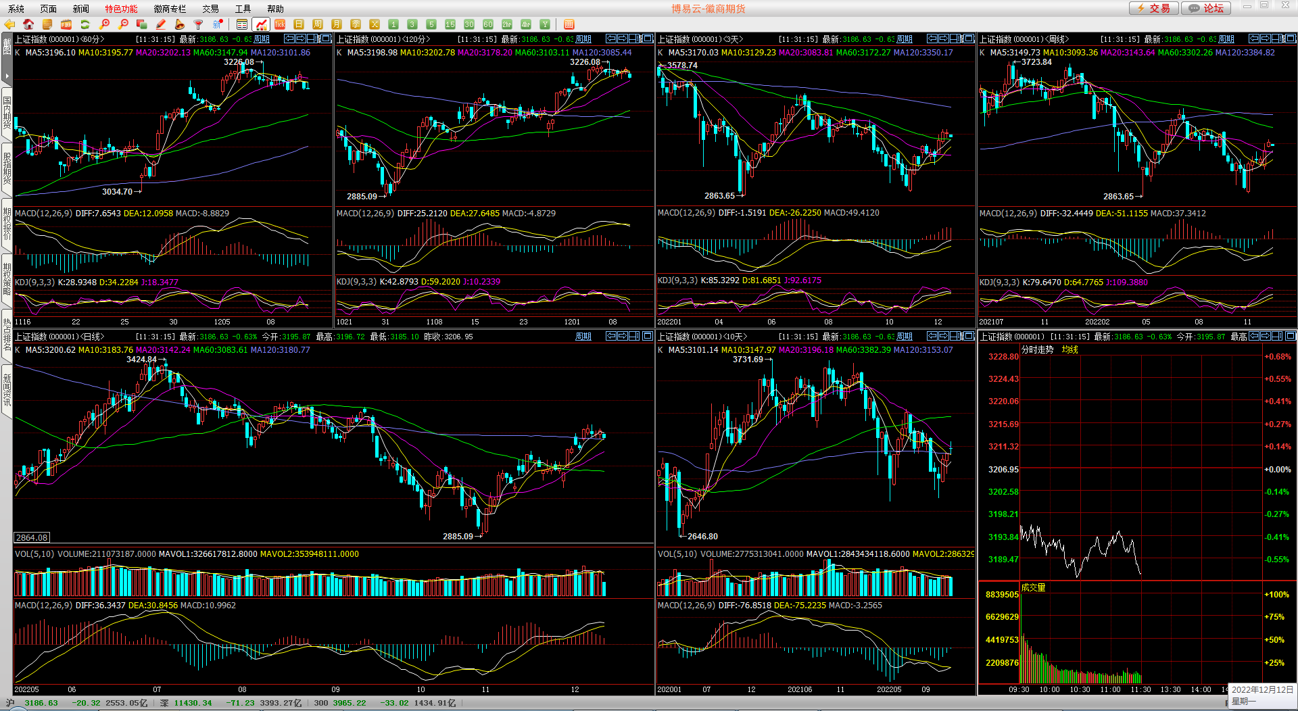Image resolution: width=1298 pixels, height=711 pixels.
Task: Select the 15-minute period button
Action: (x=450, y=24)
